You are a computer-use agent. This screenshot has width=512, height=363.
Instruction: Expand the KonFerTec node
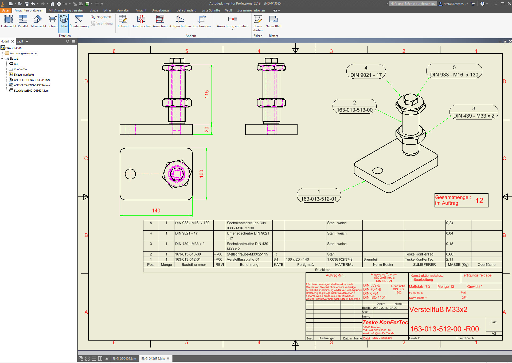[7, 69]
